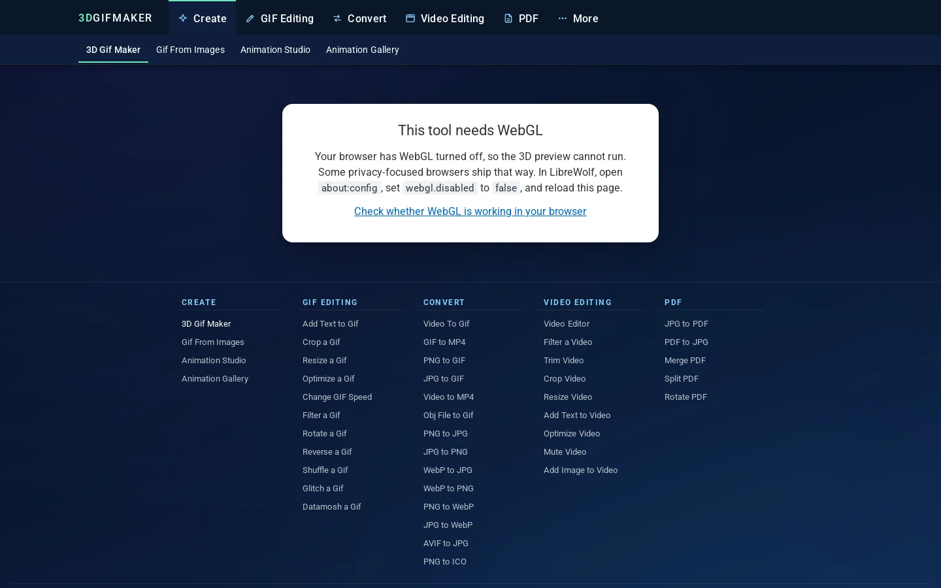Open Add Text to Video
Viewport: 941px width, 588px height.
577,415
